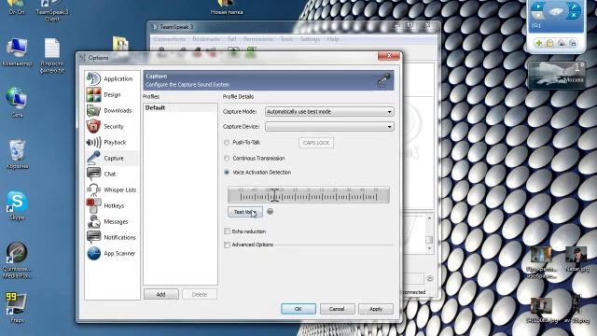The height and width of the screenshot is (336, 597).
Task: Select Push-To-Talk radio button
Action: point(227,143)
